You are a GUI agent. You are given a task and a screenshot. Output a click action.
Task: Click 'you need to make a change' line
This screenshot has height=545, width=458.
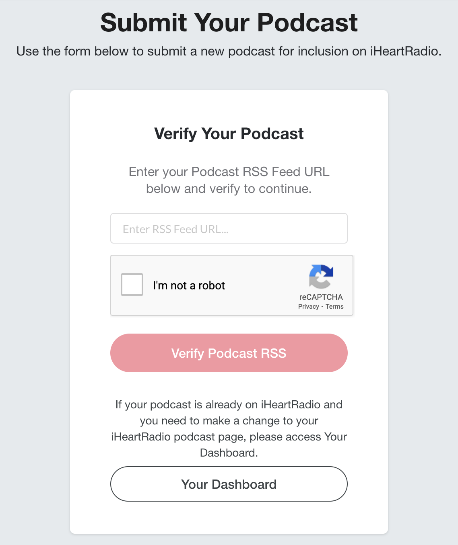point(229,421)
